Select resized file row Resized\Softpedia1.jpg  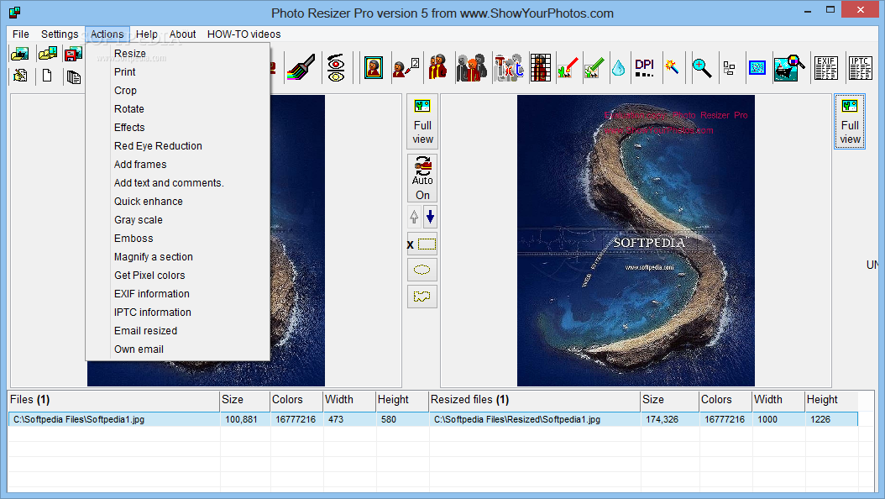pos(644,419)
